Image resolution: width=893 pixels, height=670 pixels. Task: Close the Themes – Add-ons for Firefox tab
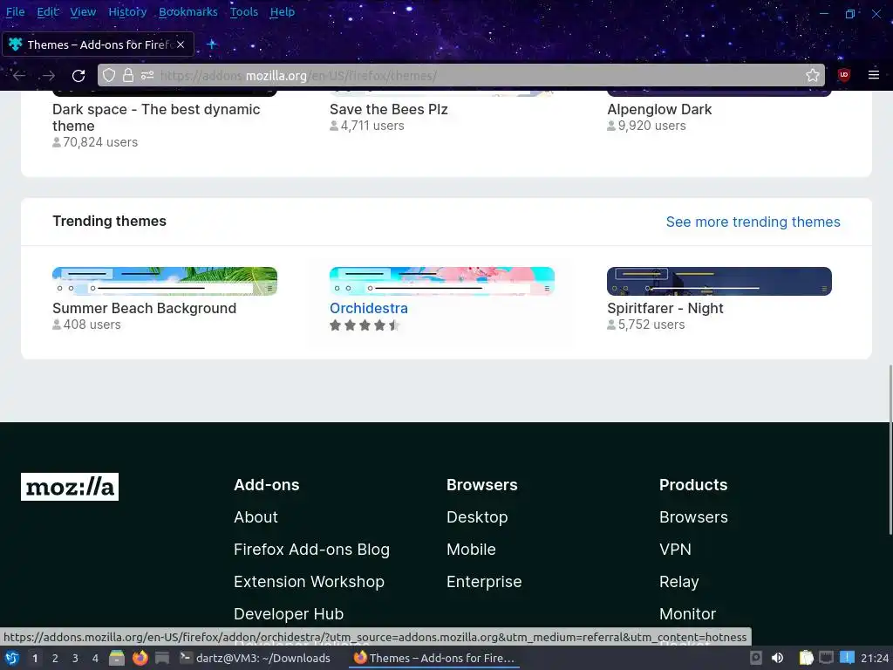point(181,44)
